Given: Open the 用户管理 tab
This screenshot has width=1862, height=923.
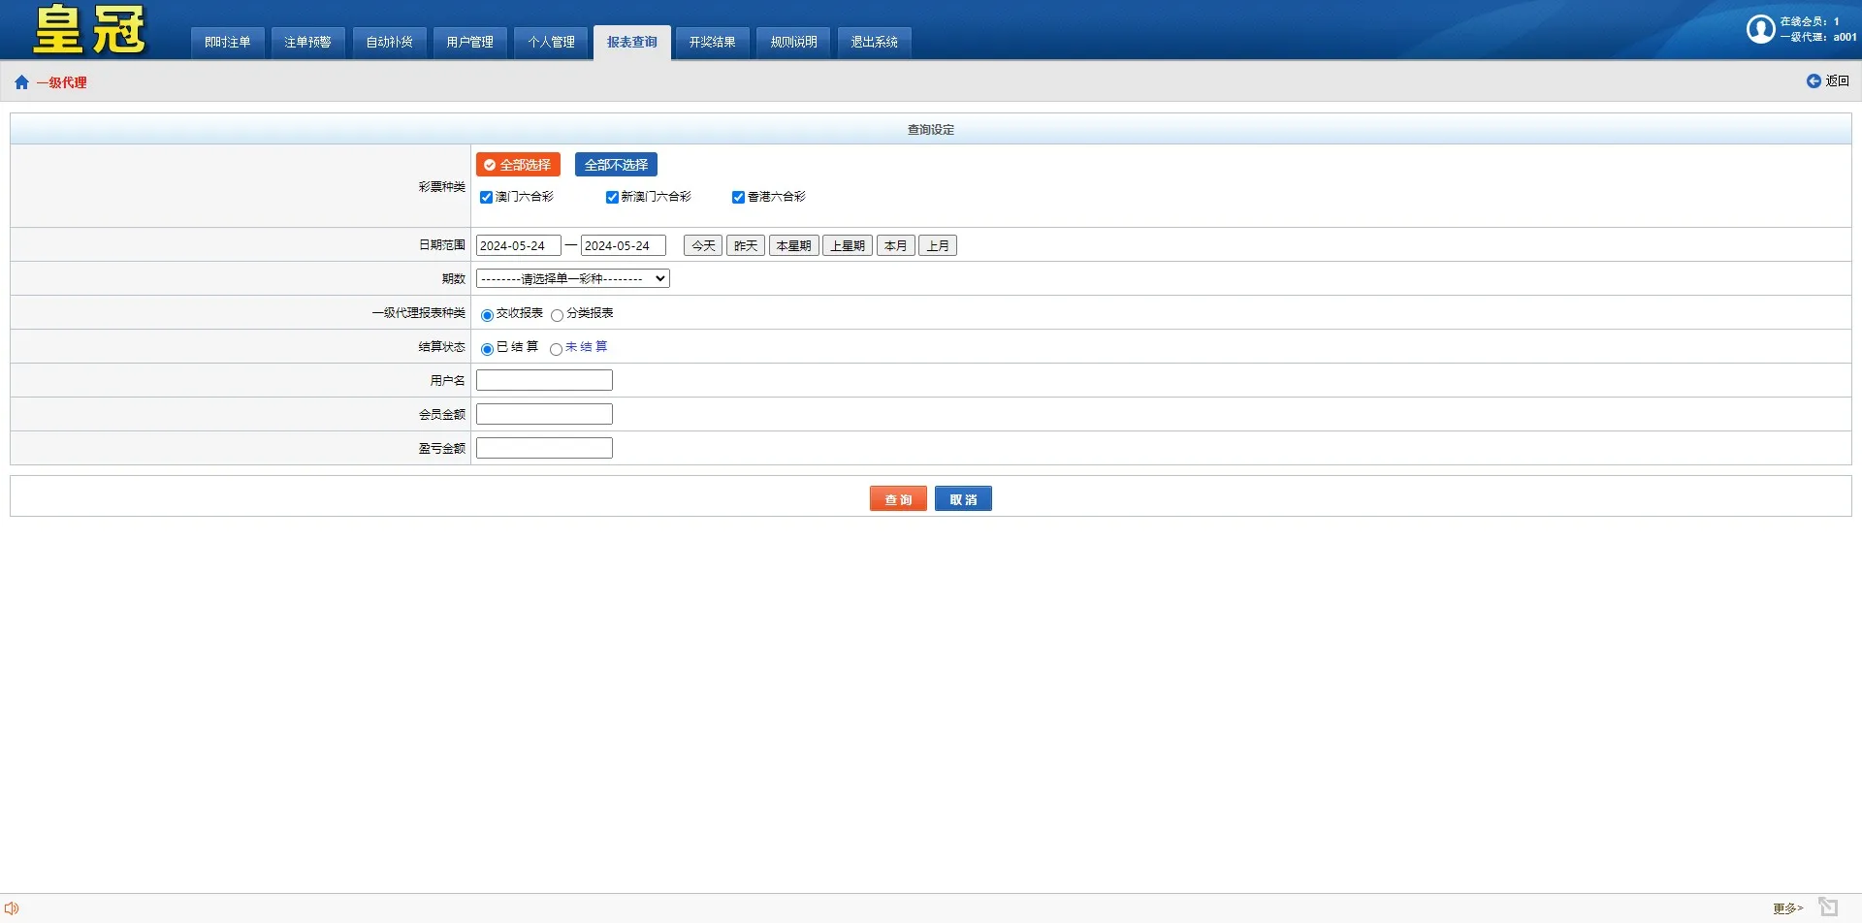Looking at the screenshot, I should click(469, 43).
